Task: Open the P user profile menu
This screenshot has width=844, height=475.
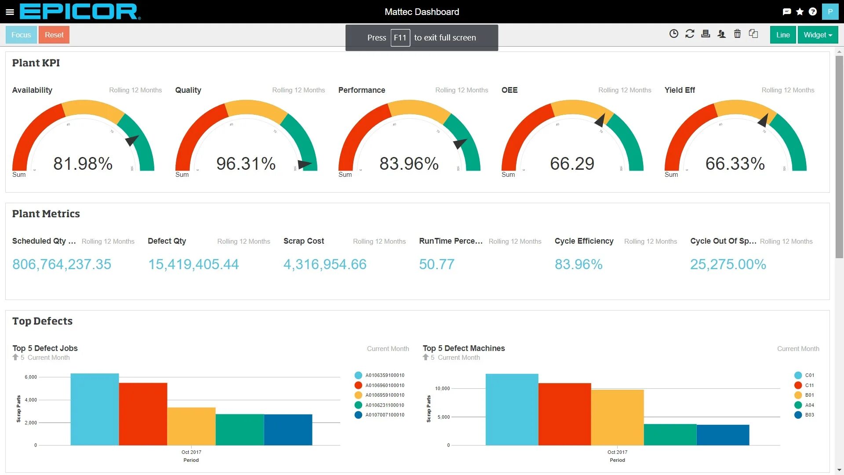Action: pyautogui.click(x=830, y=12)
